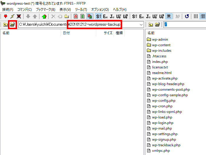Sort local files by サイズ column
The image size is (206, 155).
point(108,33)
